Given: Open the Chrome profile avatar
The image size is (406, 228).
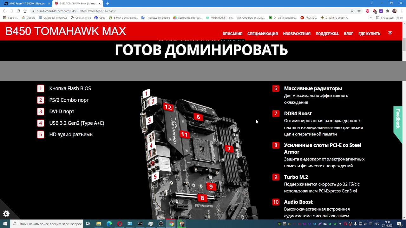Looking at the screenshot, I should (x=395, y=11).
